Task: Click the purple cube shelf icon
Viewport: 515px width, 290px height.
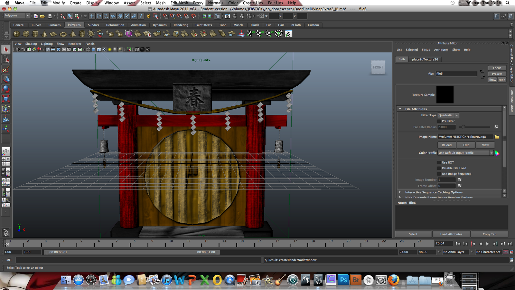Action: 129,34
